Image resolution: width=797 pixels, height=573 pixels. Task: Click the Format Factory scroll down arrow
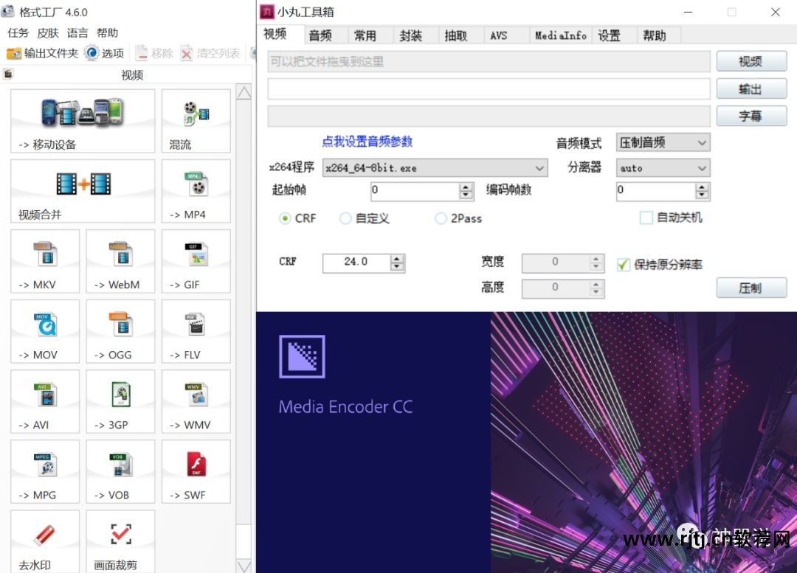tap(244, 566)
